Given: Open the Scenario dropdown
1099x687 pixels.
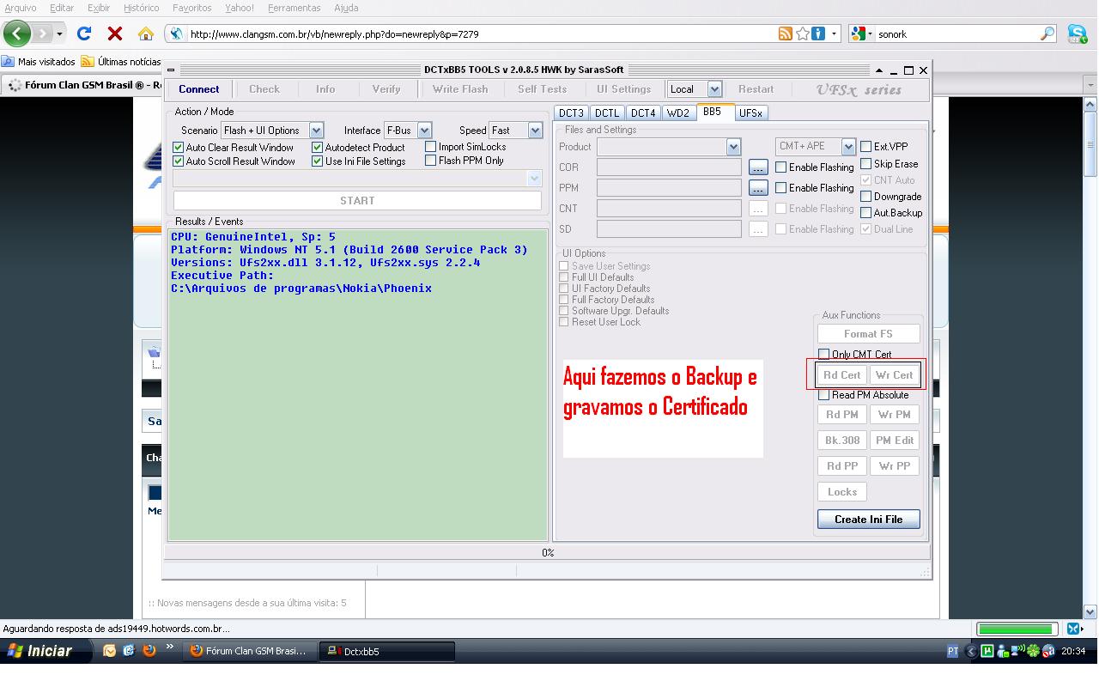Looking at the screenshot, I should pos(316,131).
